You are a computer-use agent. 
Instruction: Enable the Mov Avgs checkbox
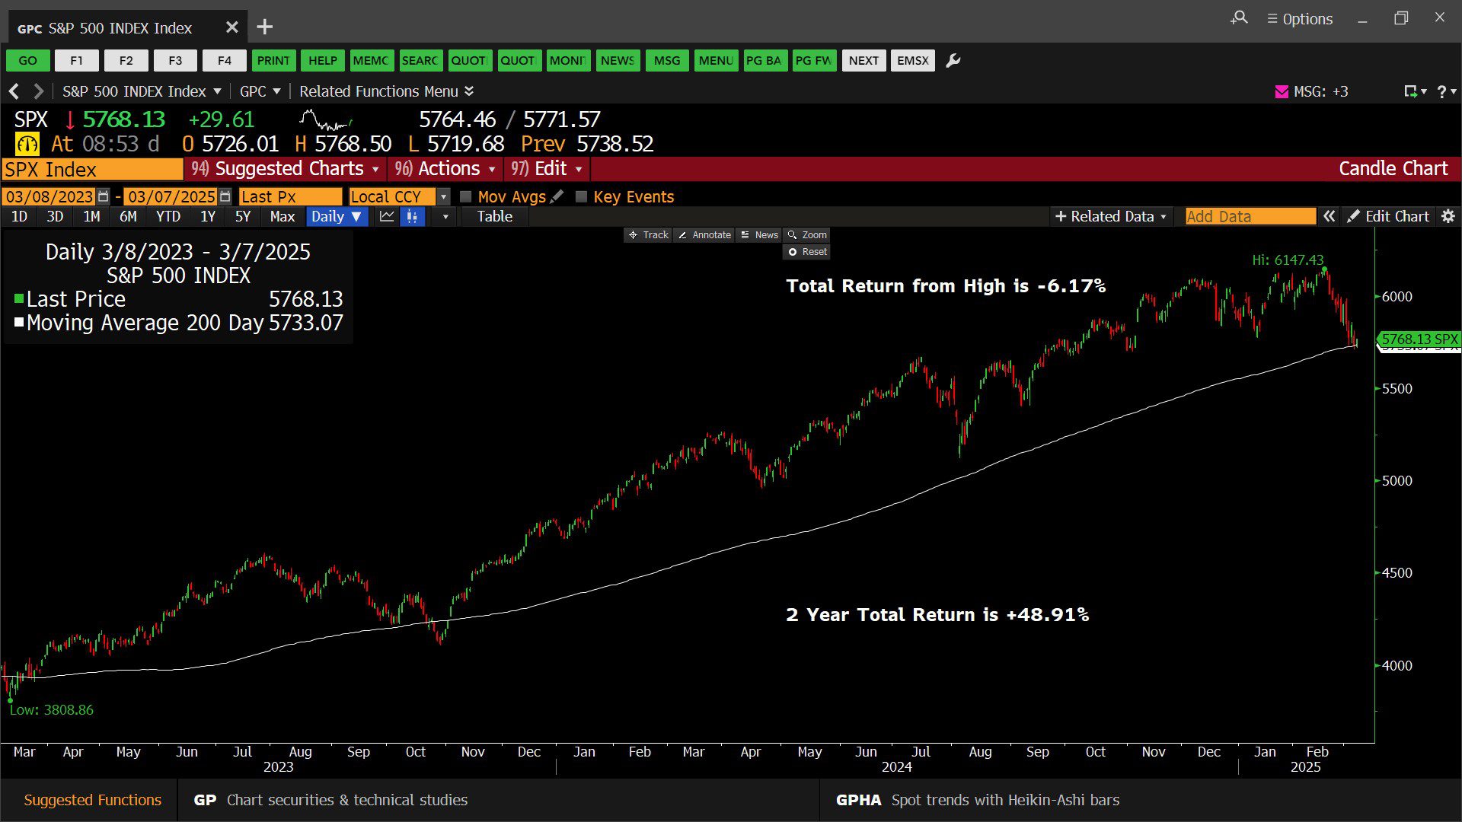[x=466, y=197]
